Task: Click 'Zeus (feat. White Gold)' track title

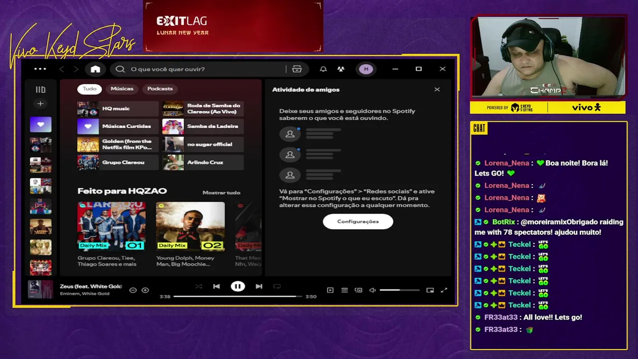Action: (91, 286)
